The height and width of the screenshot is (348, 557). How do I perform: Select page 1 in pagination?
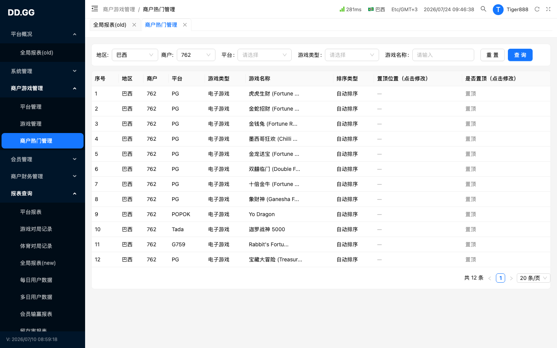(x=501, y=278)
